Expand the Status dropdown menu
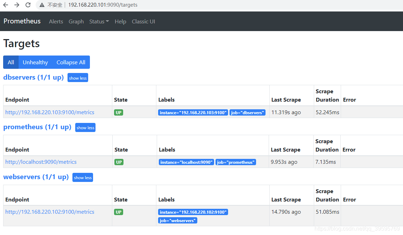Image resolution: width=403 pixels, height=235 pixels. coord(99,22)
